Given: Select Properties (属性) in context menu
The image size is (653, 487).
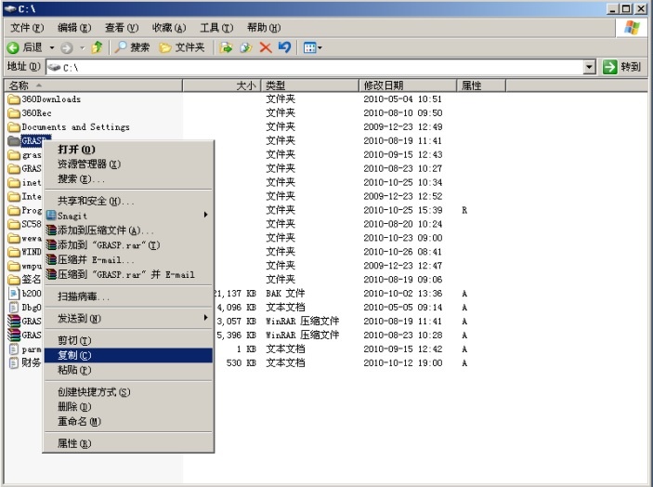Looking at the screenshot, I should coord(73,443).
